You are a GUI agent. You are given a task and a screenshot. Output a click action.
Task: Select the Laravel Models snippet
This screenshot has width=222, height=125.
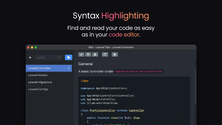coord(49,75)
